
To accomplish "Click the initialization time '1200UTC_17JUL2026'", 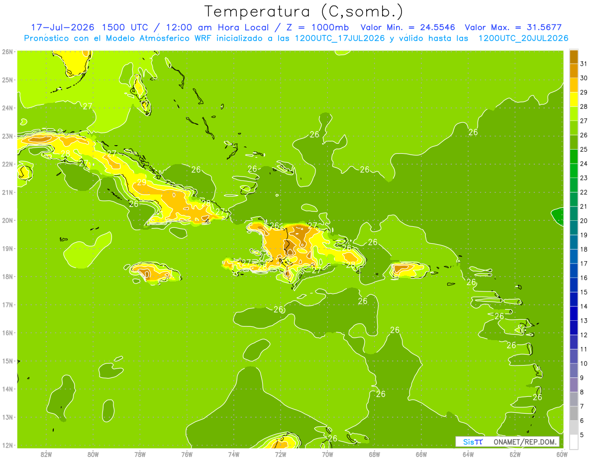I will click(340, 38).
